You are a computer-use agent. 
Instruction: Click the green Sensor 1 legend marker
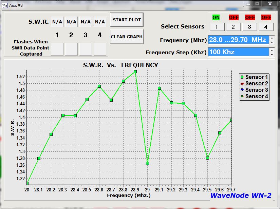[242, 77]
